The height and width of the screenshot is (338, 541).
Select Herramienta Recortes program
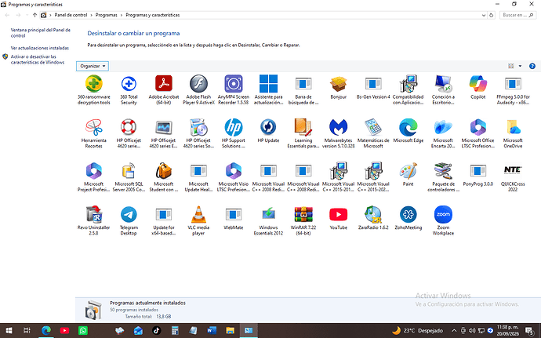coord(94,133)
